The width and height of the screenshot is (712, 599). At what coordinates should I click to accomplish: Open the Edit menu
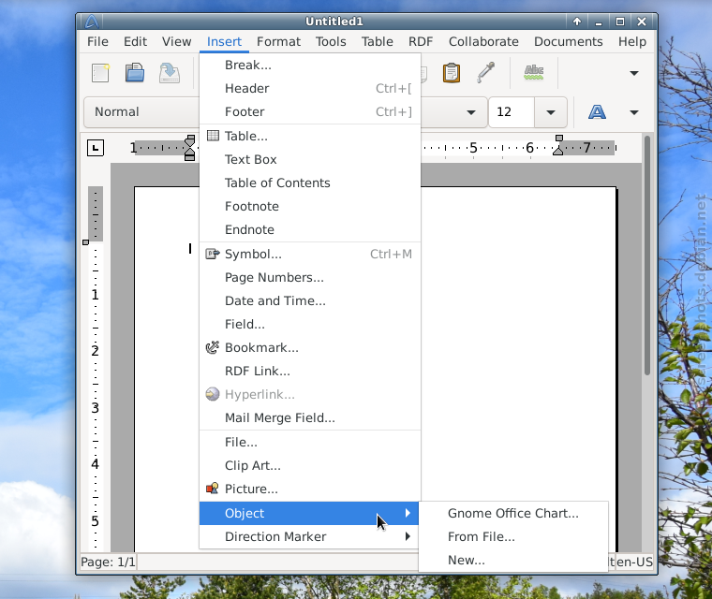point(135,42)
